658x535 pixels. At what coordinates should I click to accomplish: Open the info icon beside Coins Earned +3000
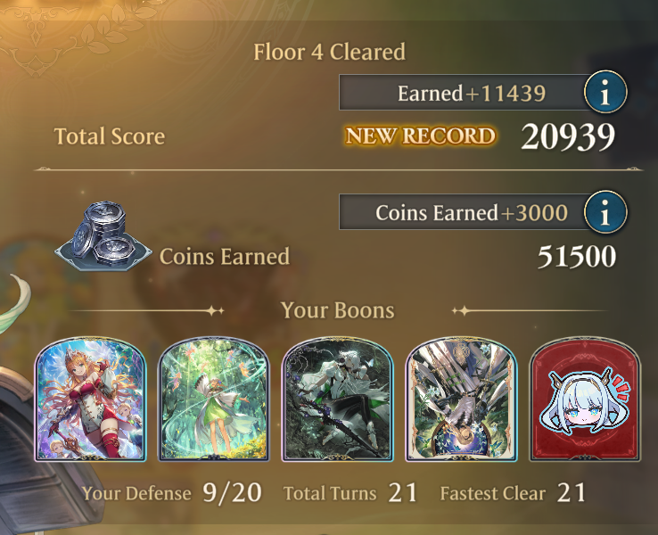click(x=605, y=211)
